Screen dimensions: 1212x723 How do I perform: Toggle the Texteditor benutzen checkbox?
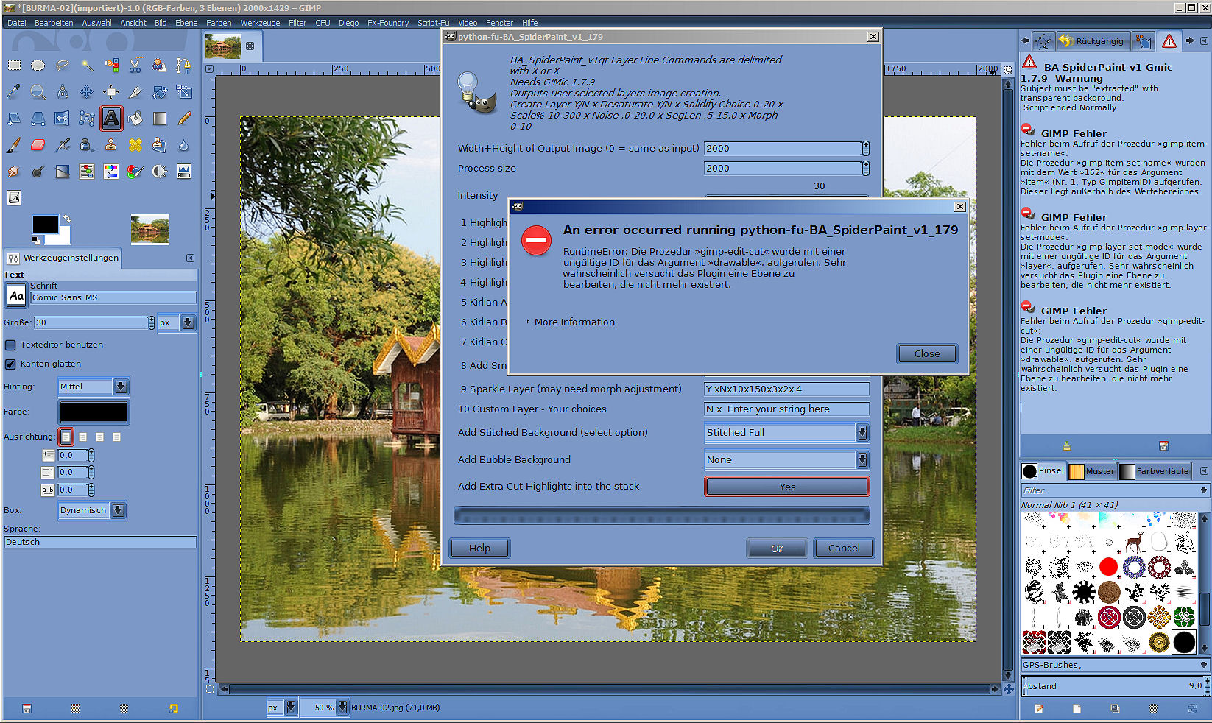[10, 345]
